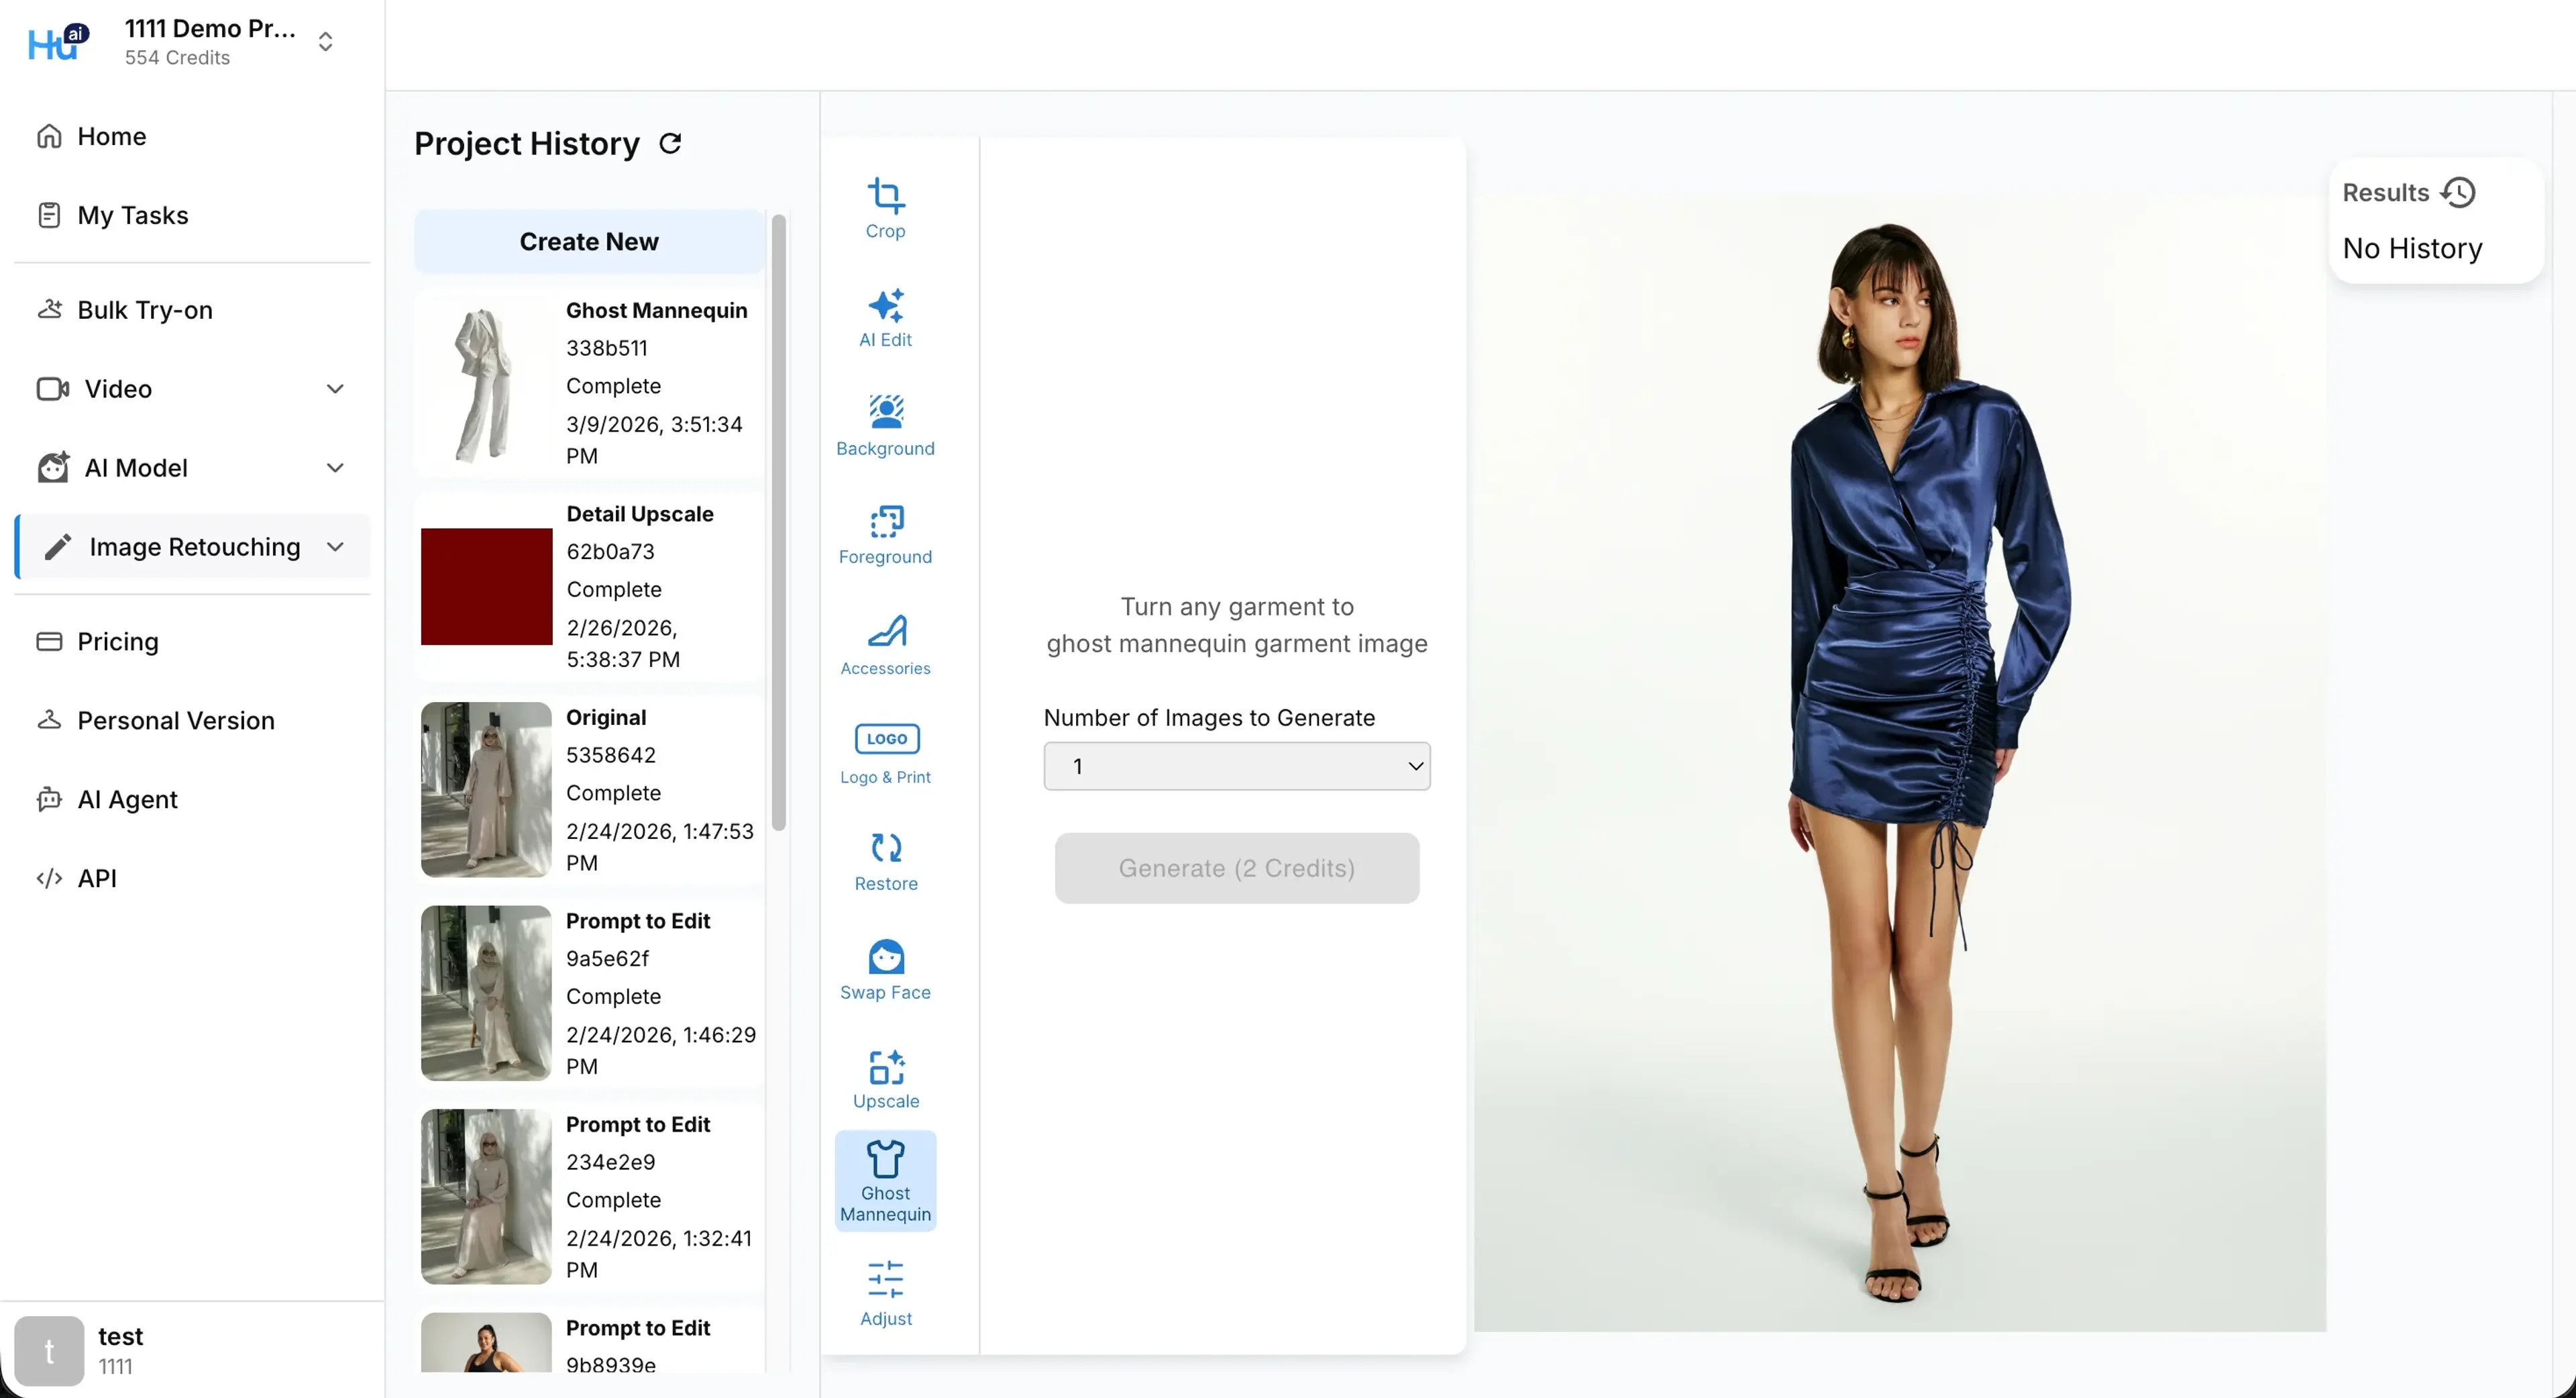Viewport: 2576px width, 1398px height.
Task: Open Number of Images to Generate dropdown
Action: pyautogui.click(x=1236, y=766)
